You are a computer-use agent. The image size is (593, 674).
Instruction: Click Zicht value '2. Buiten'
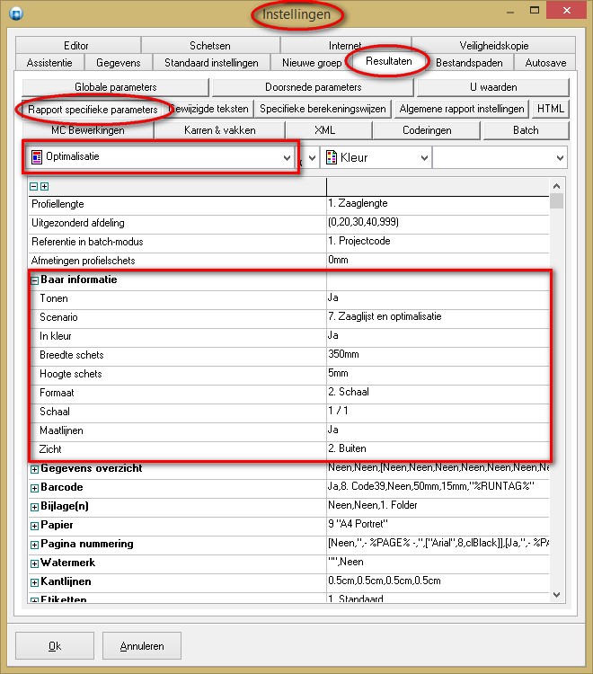[347, 448]
